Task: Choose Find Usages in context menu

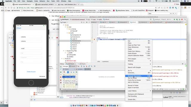Action: [138, 59]
